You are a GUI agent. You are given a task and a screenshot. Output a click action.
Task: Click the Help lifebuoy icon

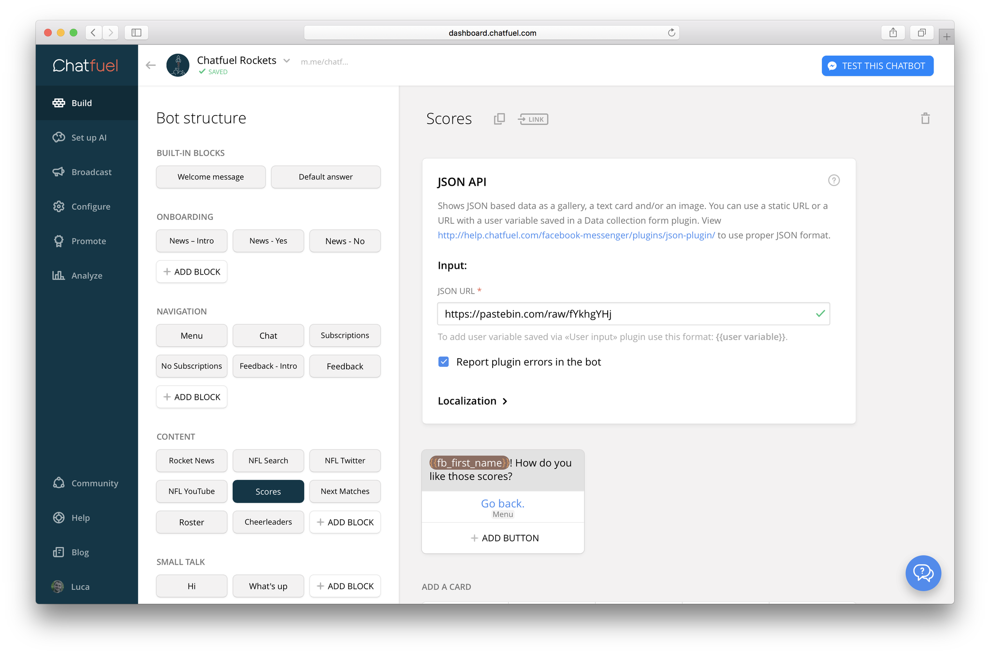pyautogui.click(x=58, y=518)
